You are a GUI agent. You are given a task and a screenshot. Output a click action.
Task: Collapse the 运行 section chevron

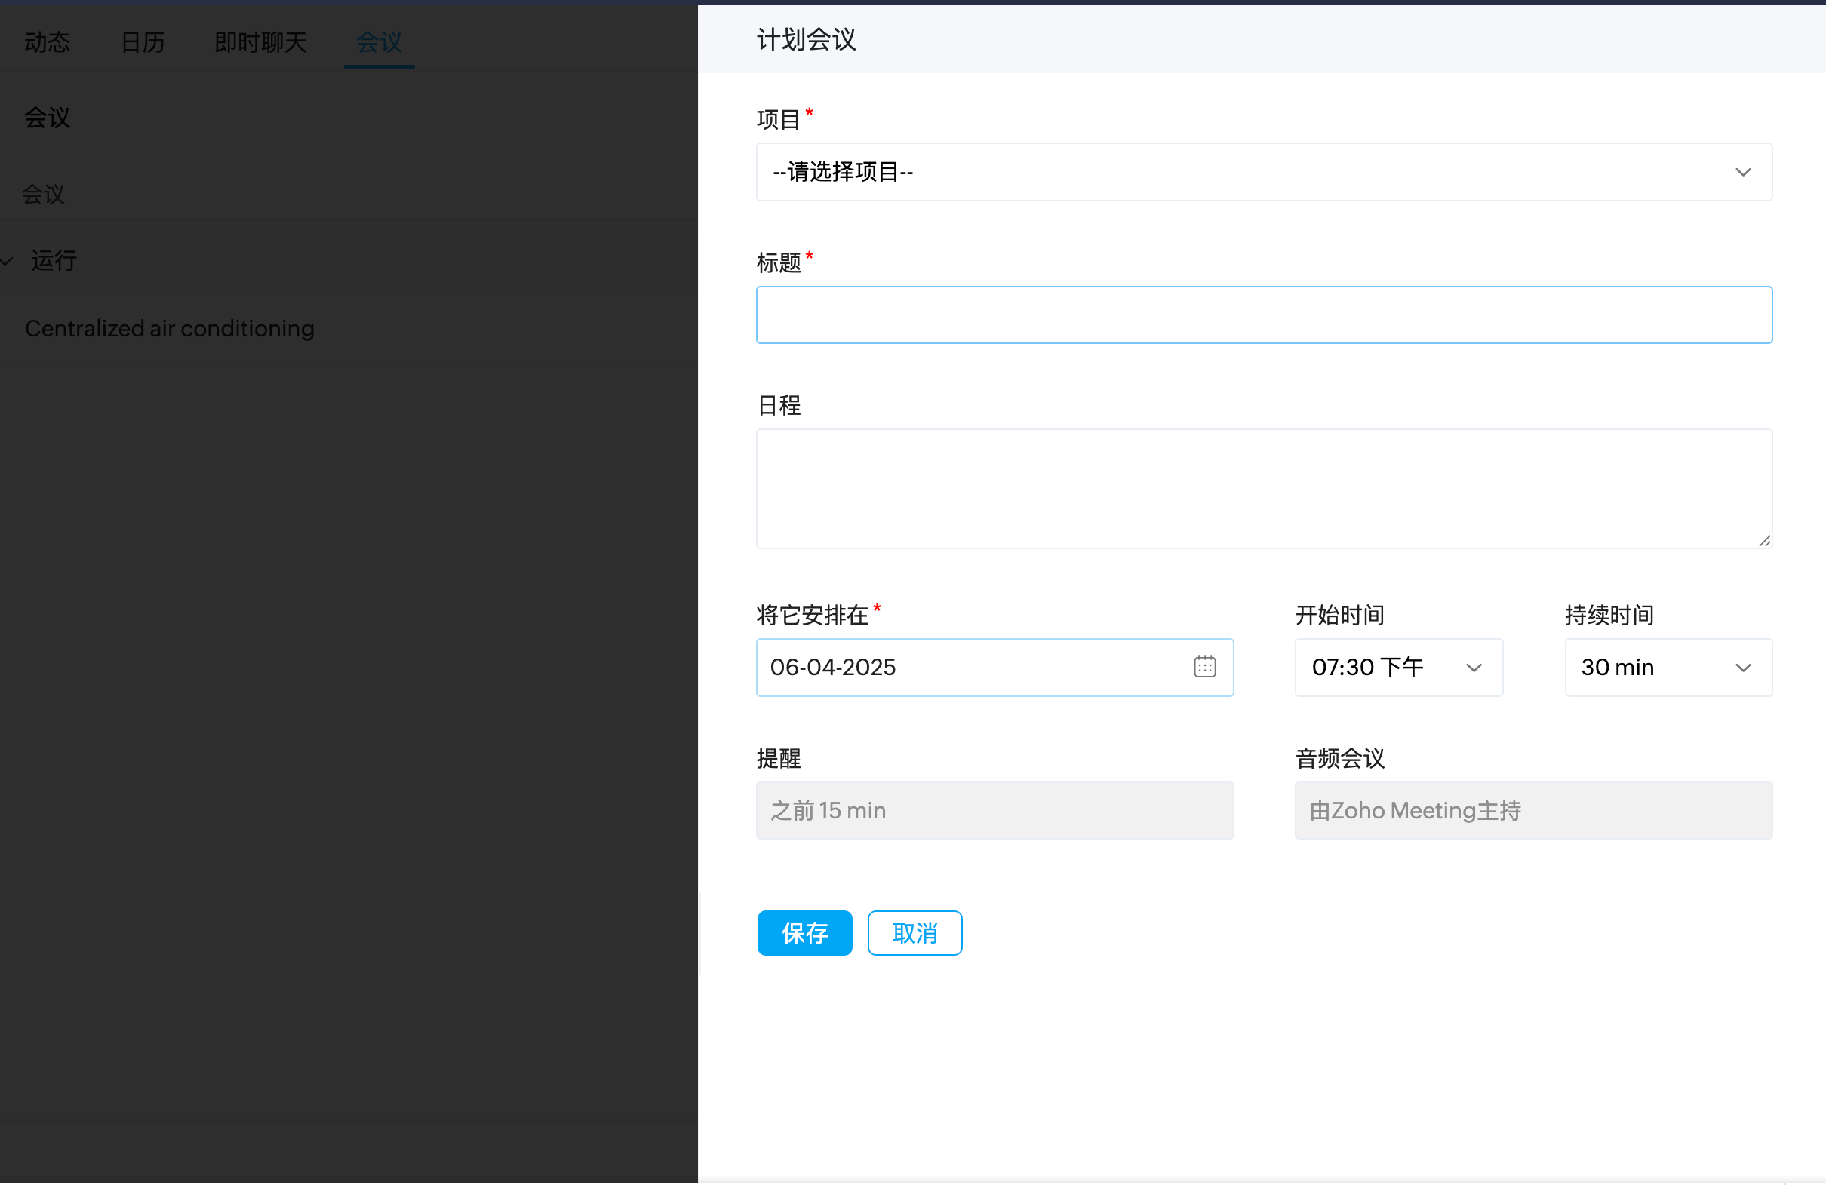(8, 262)
